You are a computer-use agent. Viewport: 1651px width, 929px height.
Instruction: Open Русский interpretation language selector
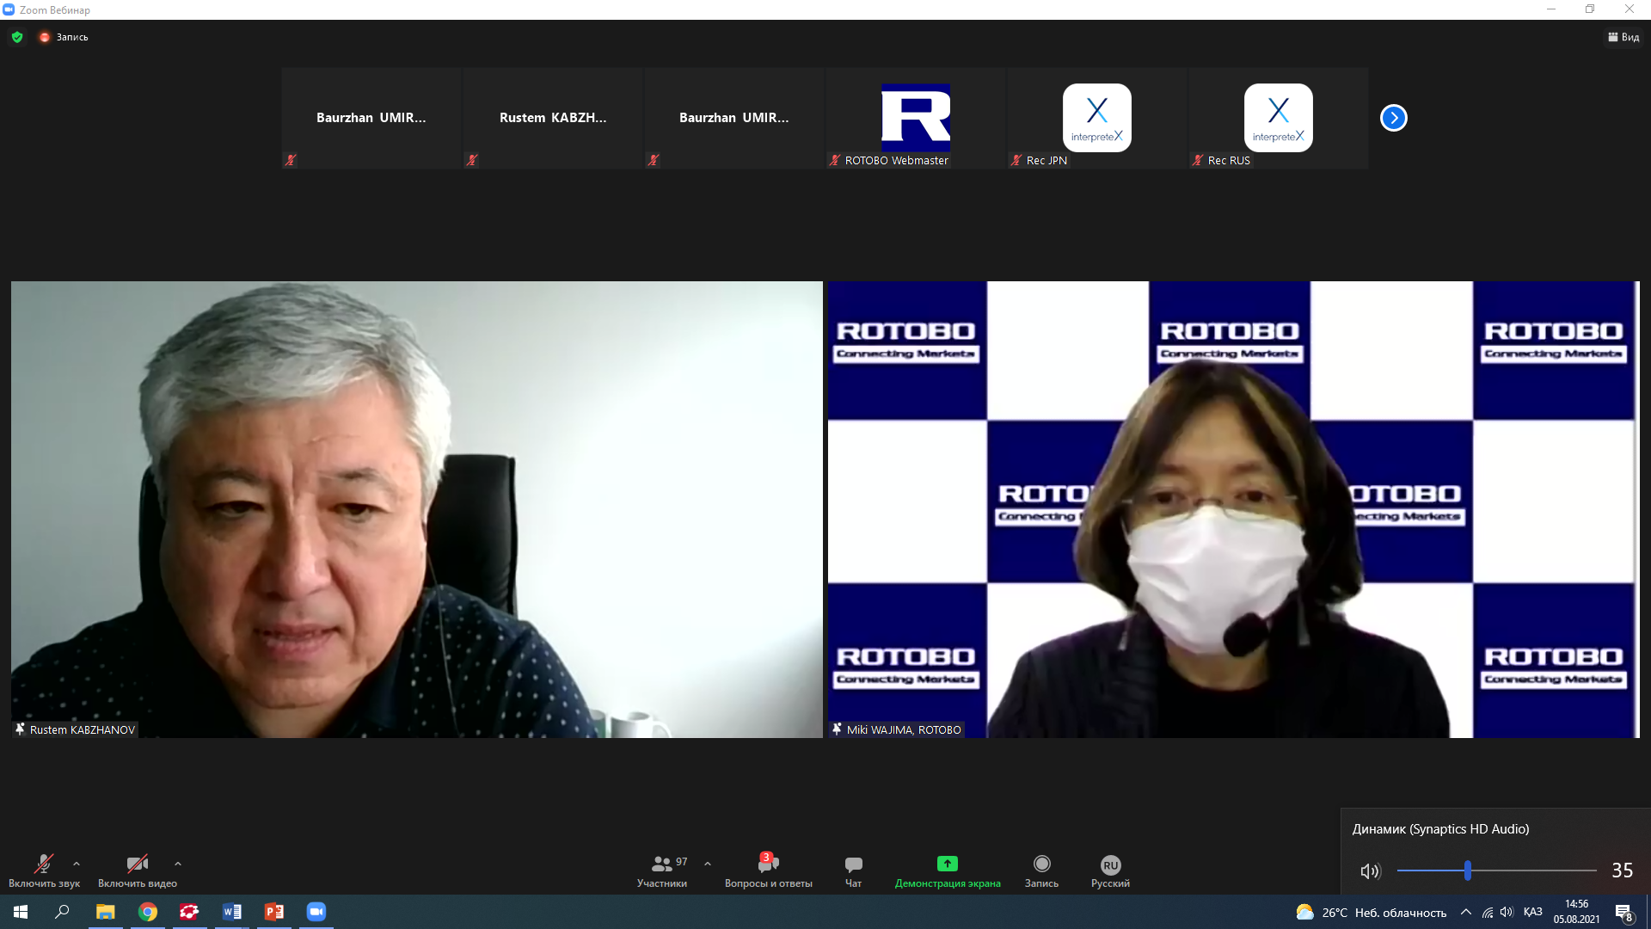(1110, 871)
